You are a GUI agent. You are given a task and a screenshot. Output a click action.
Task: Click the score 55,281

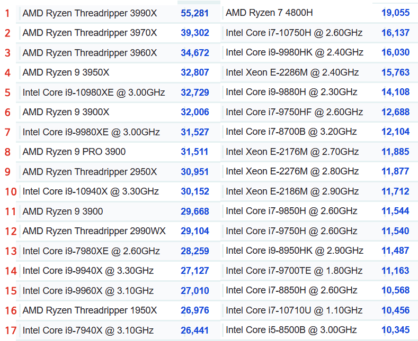click(x=194, y=13)
